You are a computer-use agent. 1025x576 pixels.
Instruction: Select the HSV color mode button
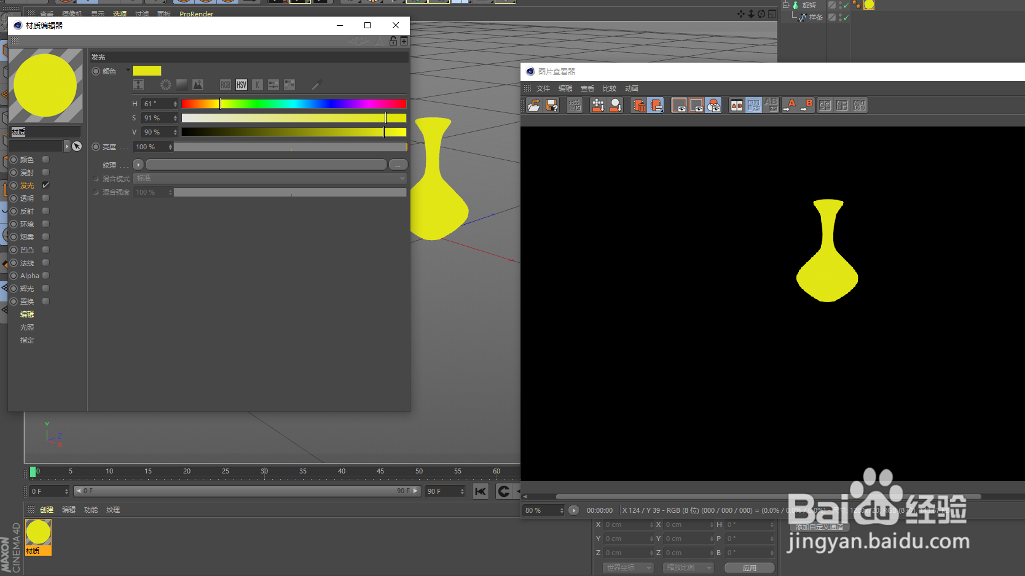click(x=242, y=85)
